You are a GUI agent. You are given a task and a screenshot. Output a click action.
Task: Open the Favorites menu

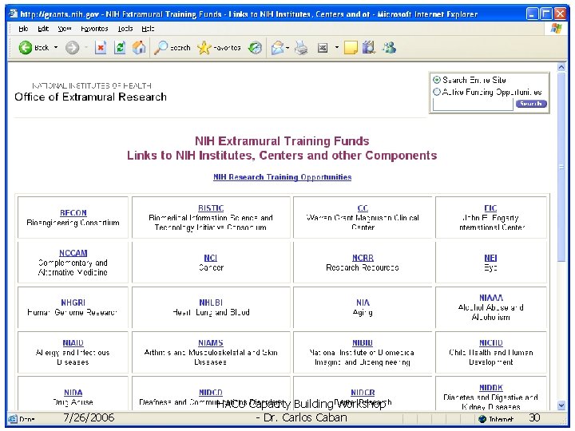94,29
